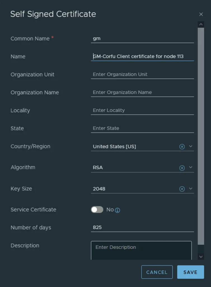The width and height of the screenshot is (211, 287).
Task: Open the Key Size dropdown chevron
Action: tap(191, 189)
